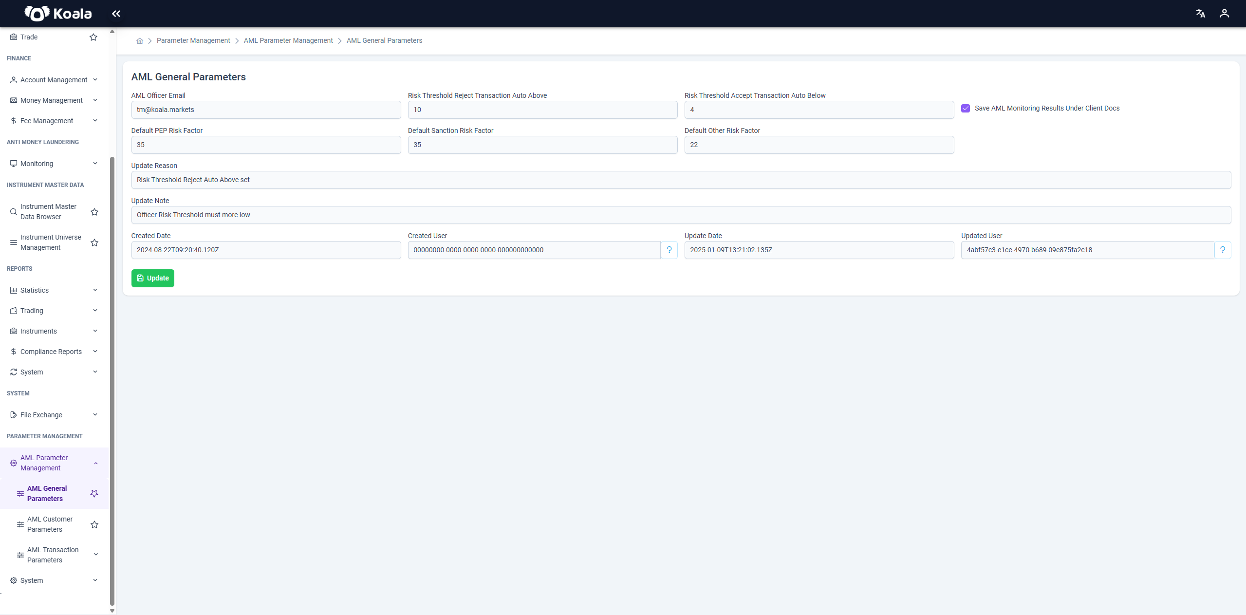Open the language translation icon
Image resolution: width=1246 pixels, height=615 pixels.
pyautogui.click(x=1201, y=14)
